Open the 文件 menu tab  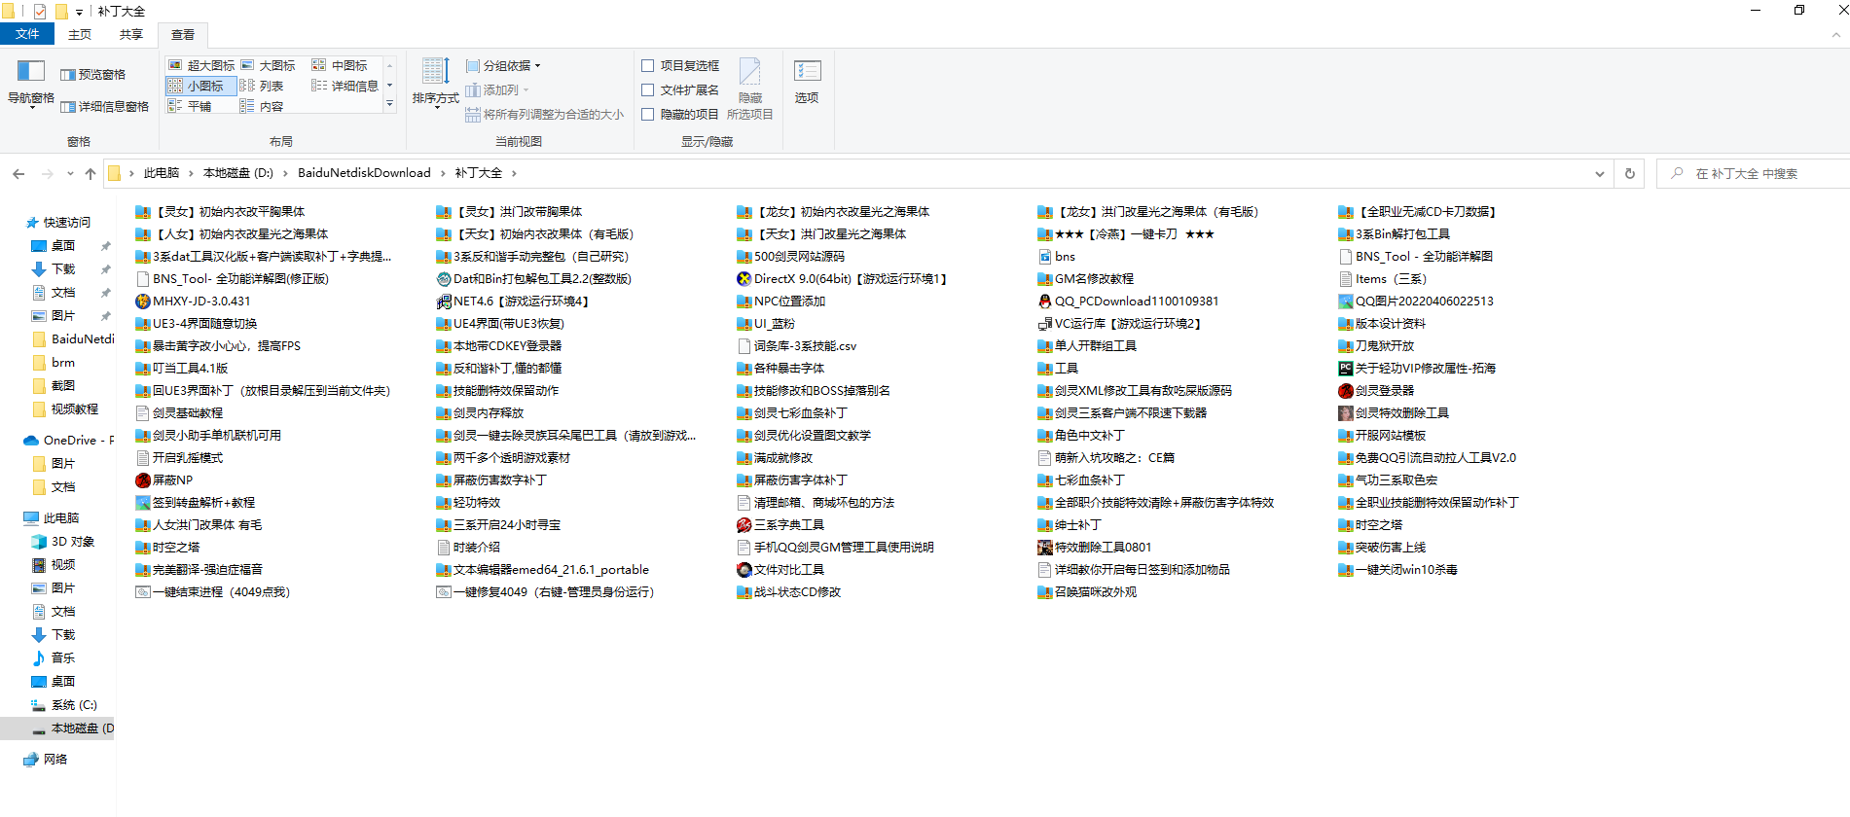click(27, 34)
